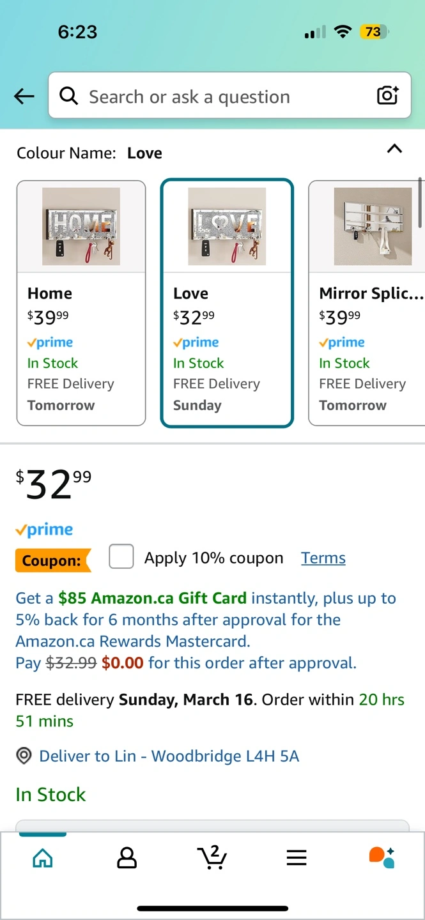This screenshot has width=425, height=920.
Task: Open the account profile icon
Action: point(127,857)
